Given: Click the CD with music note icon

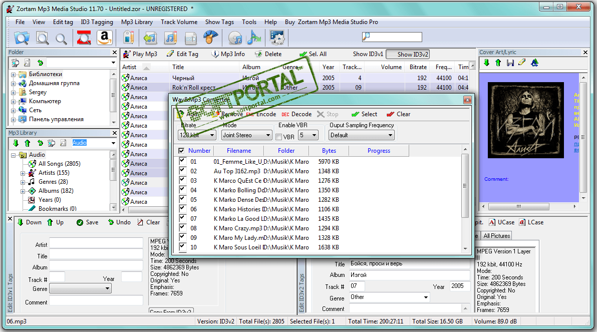Looking at the screenshot, I should [x=235, y=38].
